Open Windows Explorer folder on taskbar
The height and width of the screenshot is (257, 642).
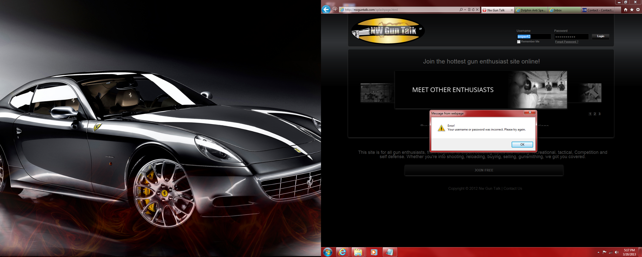358,252
